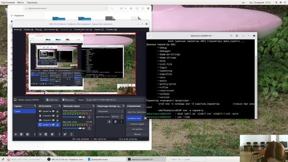Open Справка menu in OBS
Viewport: 288px width, 162px height.
(x=111, y=29)
